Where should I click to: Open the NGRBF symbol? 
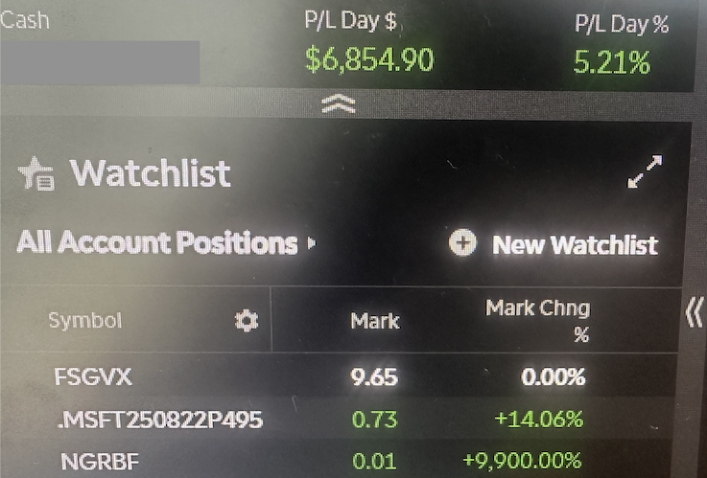coord(100,462)
